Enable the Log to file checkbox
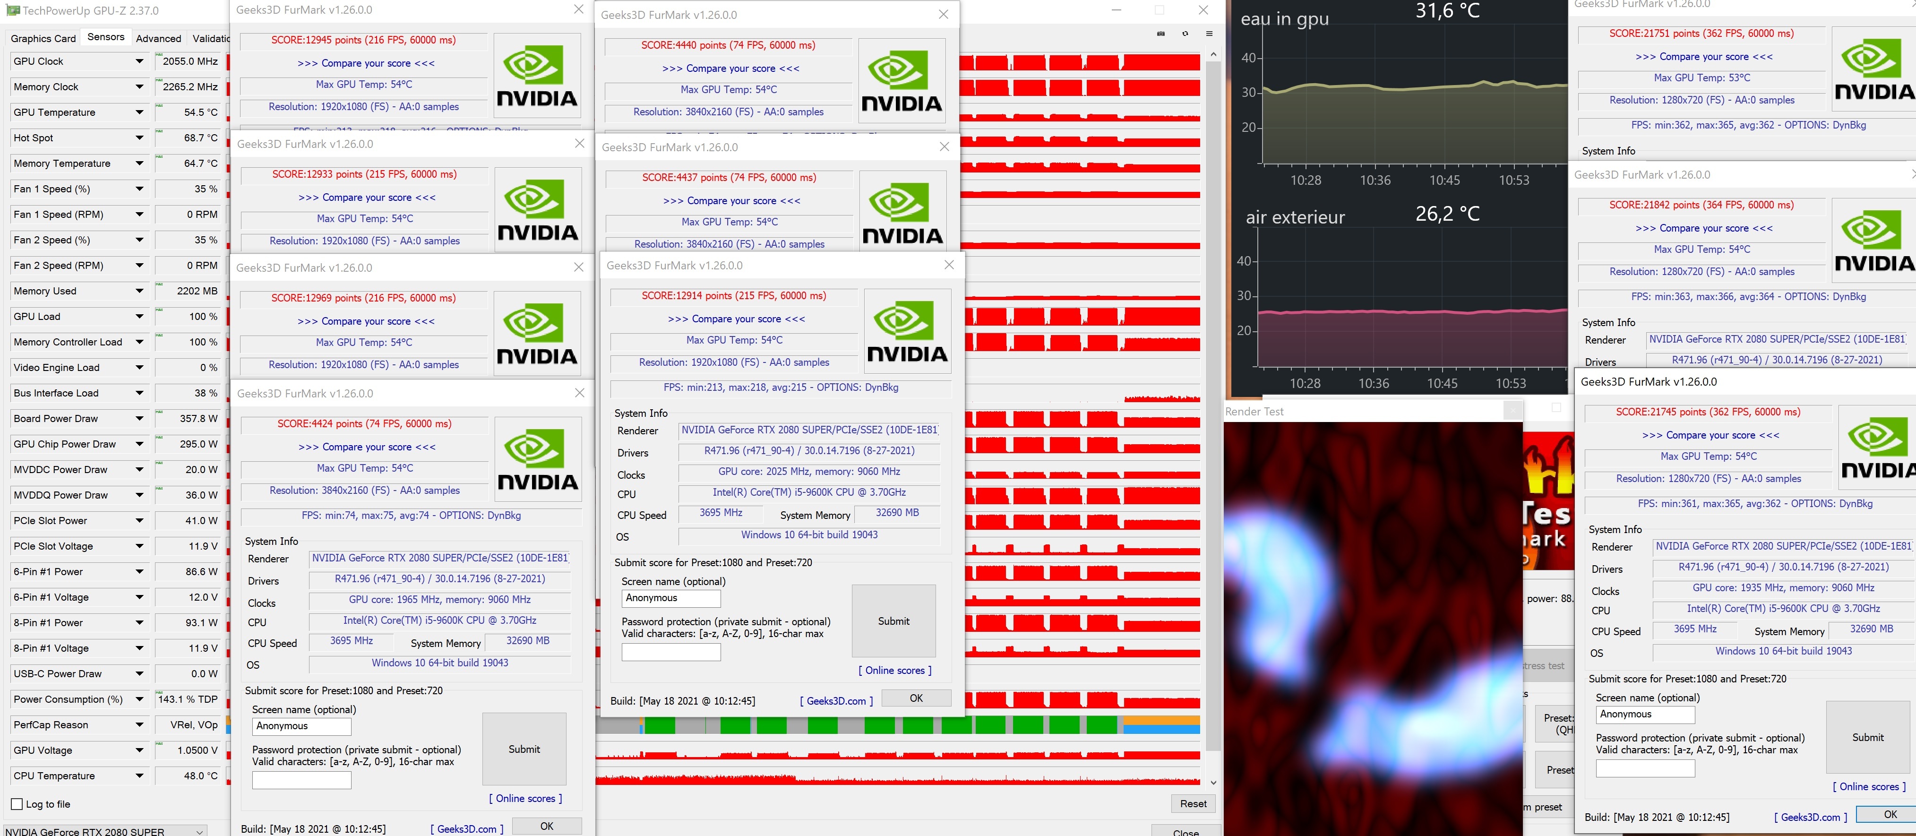 point(17,804)
